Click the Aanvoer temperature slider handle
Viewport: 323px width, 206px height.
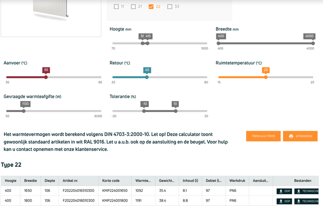[x=46, y=77]
